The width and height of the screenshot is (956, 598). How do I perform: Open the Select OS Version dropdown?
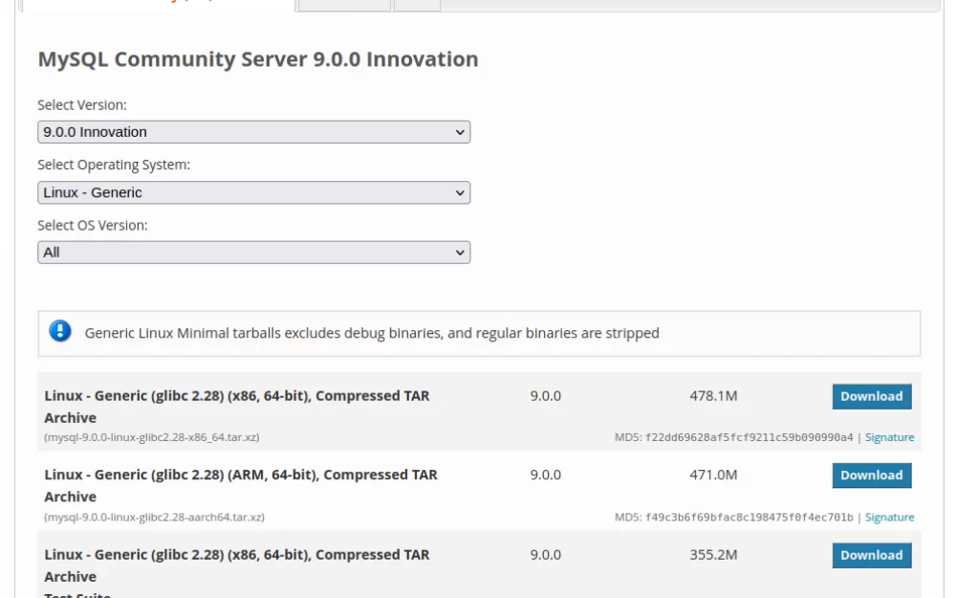pos(253,252)
